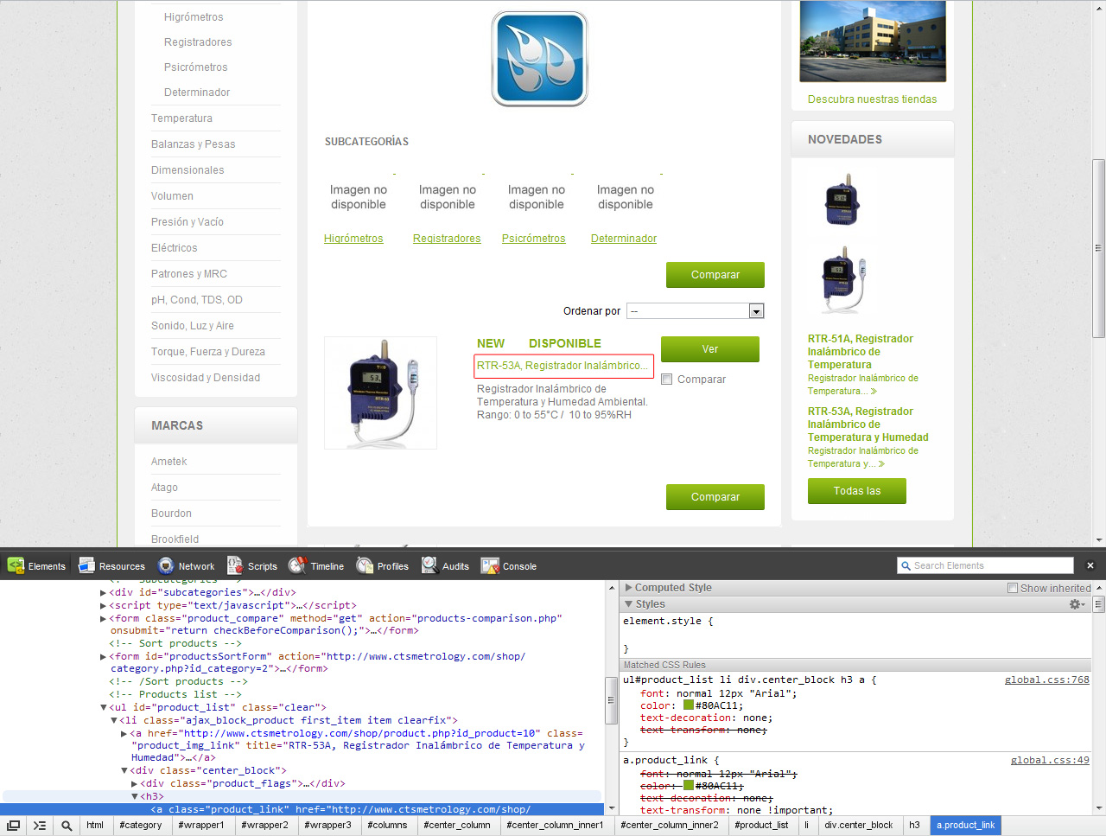Image resolution: width=1106 pixels, height=836 pixels.
Task: Click the Ver button
Action: 710,349
